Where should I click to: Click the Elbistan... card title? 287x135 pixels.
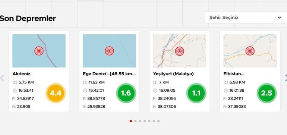pos(234,74)
